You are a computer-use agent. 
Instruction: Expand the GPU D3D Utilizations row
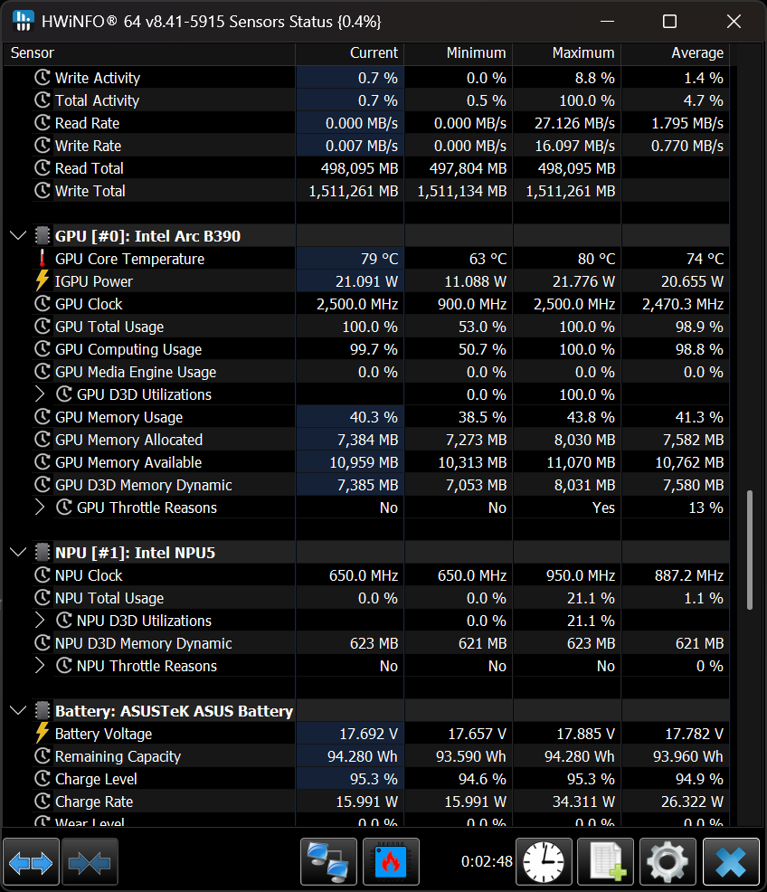40,394
